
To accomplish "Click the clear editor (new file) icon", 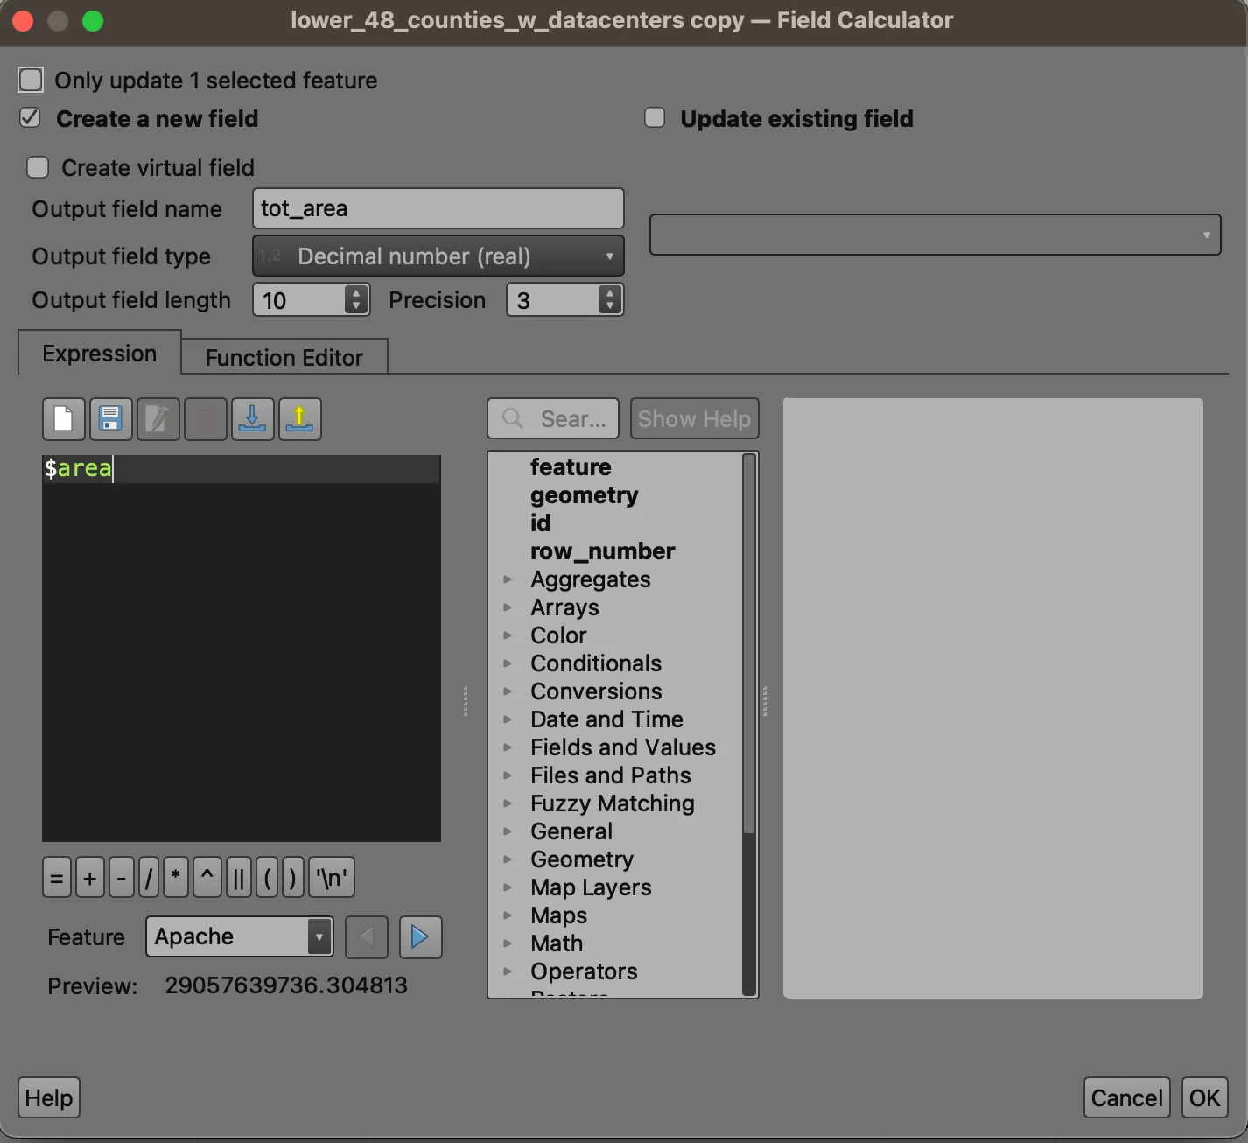I will click(63, 419).
